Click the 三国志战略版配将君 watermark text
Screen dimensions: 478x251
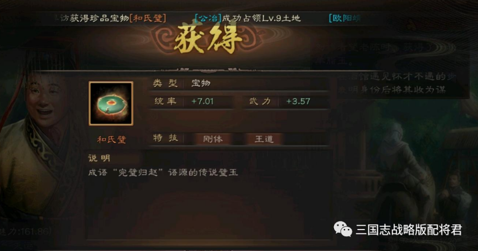pos(409,230)
